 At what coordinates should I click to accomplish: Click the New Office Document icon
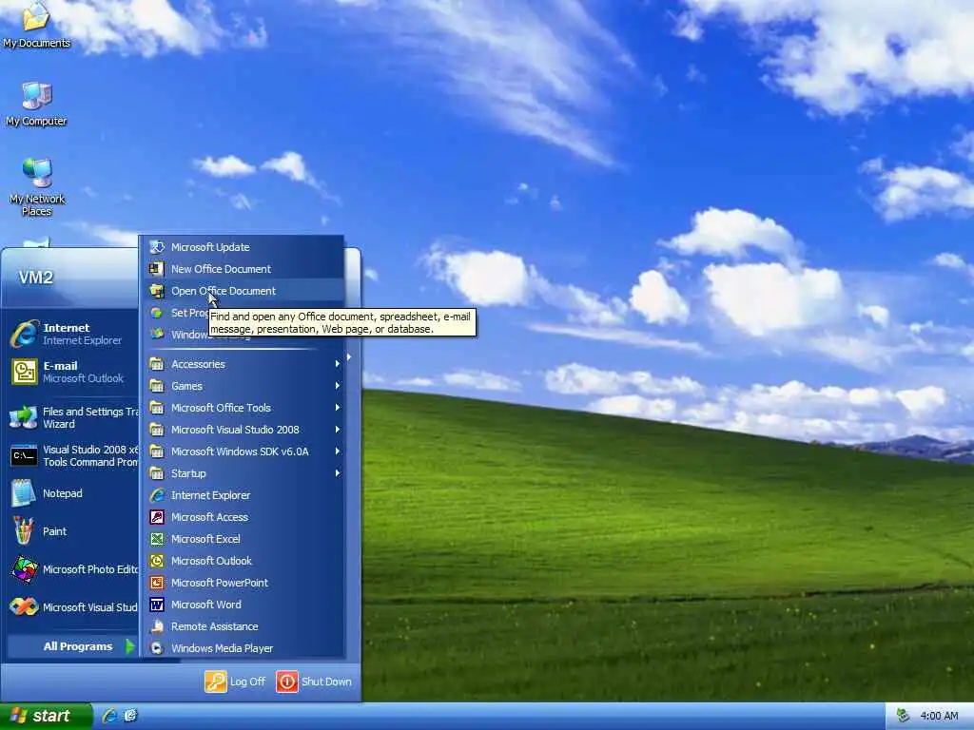[x=157, y=269]
